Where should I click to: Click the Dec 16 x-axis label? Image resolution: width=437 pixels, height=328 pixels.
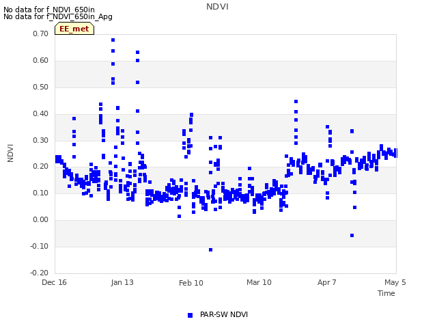click(x=54, y=282)
